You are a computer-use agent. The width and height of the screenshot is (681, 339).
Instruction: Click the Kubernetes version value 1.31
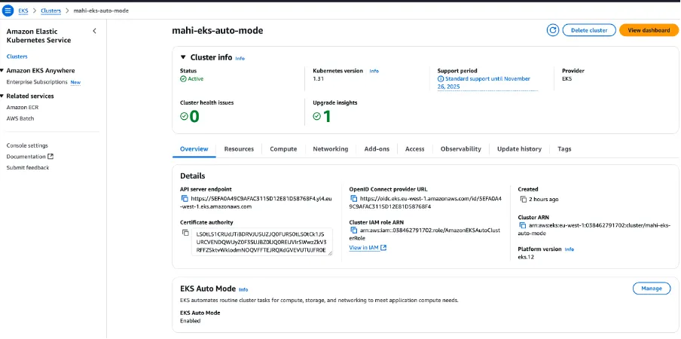[319, 79]
